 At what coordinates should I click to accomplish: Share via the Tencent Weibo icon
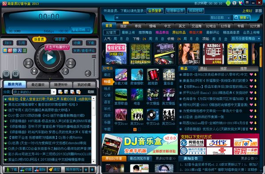(15, 50)
